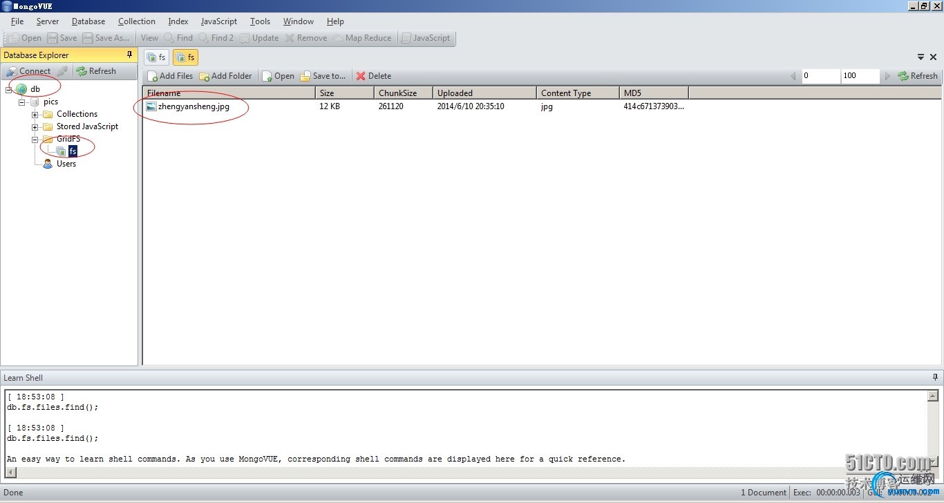Click the Update toolbar button
The image size is (944, 503).
tap(259, 38)
